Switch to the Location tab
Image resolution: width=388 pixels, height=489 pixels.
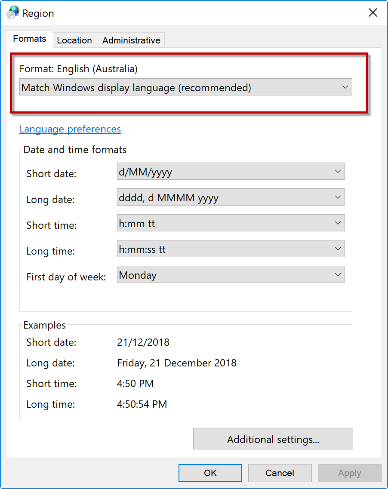[74, 40]
